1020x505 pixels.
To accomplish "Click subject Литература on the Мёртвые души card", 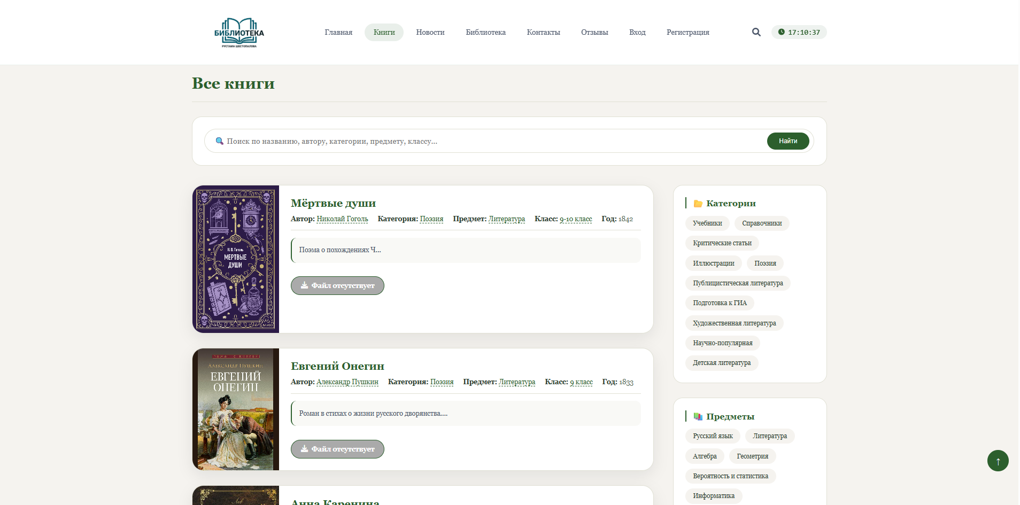I will 507,219.
